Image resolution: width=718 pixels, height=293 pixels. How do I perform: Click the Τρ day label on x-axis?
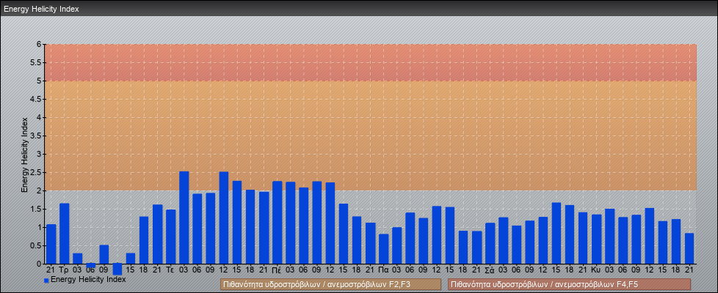(x=65, y=270)
